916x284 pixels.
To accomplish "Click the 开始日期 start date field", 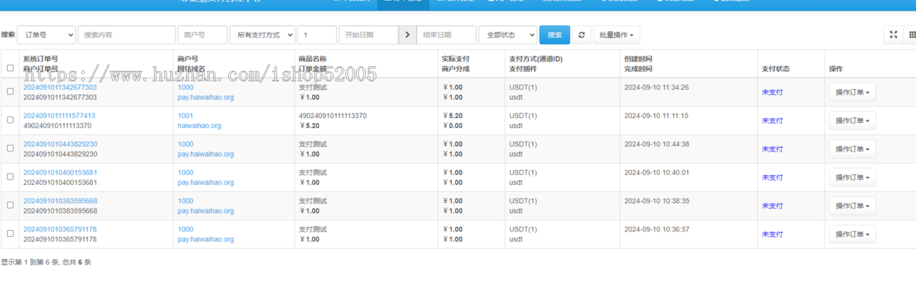I will click(369, 35).
